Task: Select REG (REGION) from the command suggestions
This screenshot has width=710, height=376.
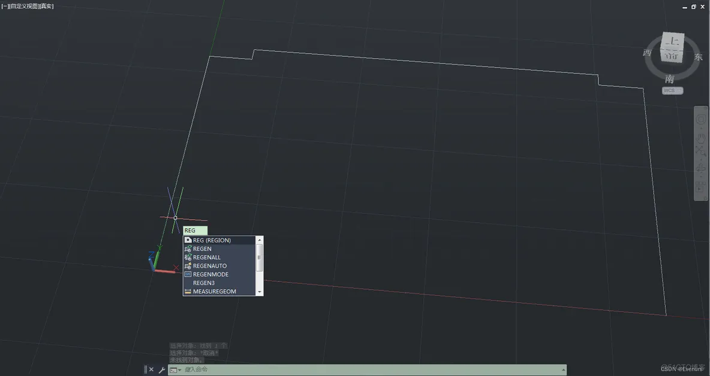Action: click(x=219, y=240)
